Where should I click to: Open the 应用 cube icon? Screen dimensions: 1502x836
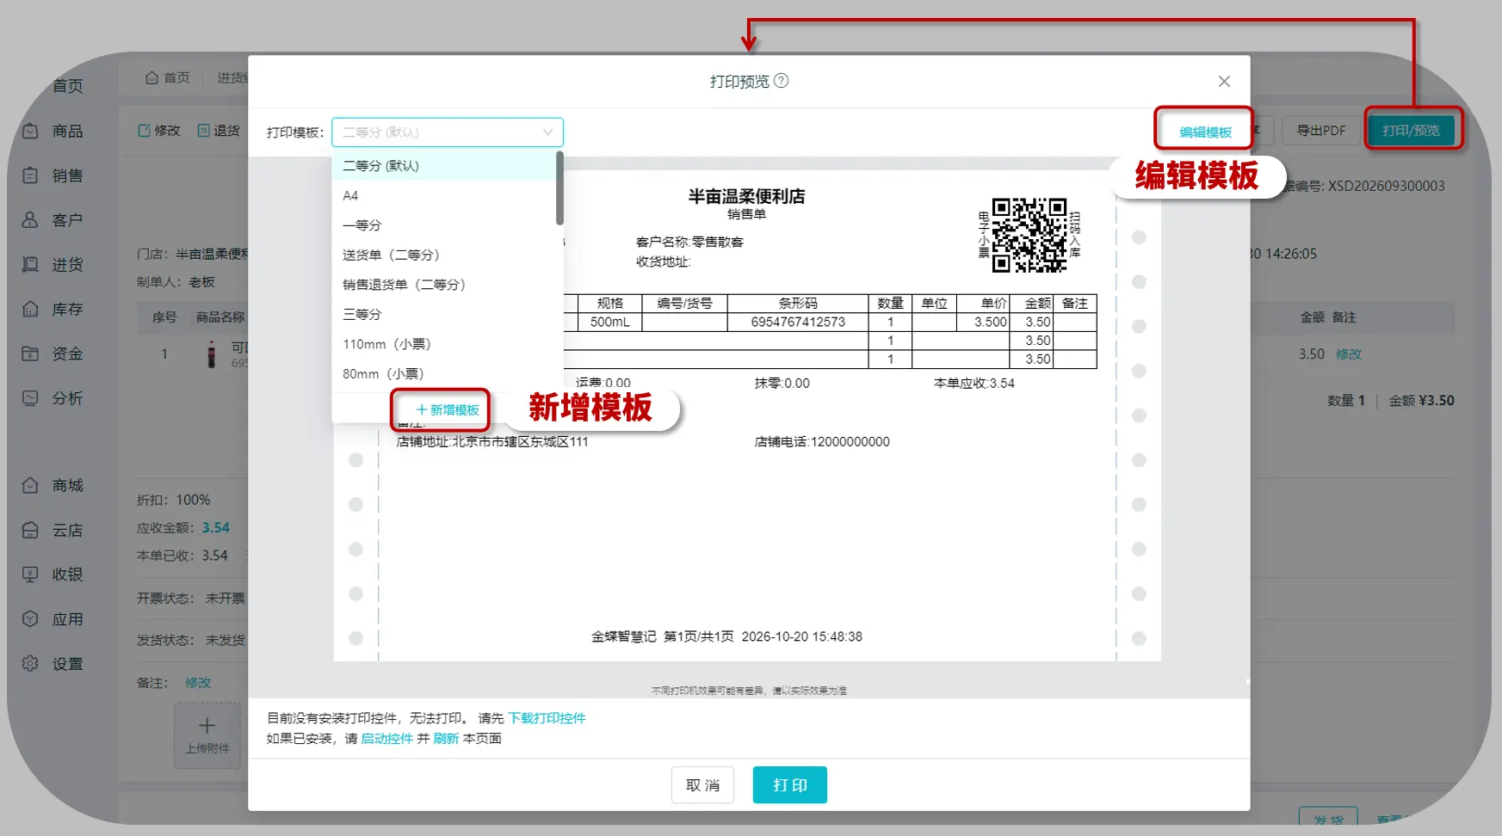coord(30,619)
